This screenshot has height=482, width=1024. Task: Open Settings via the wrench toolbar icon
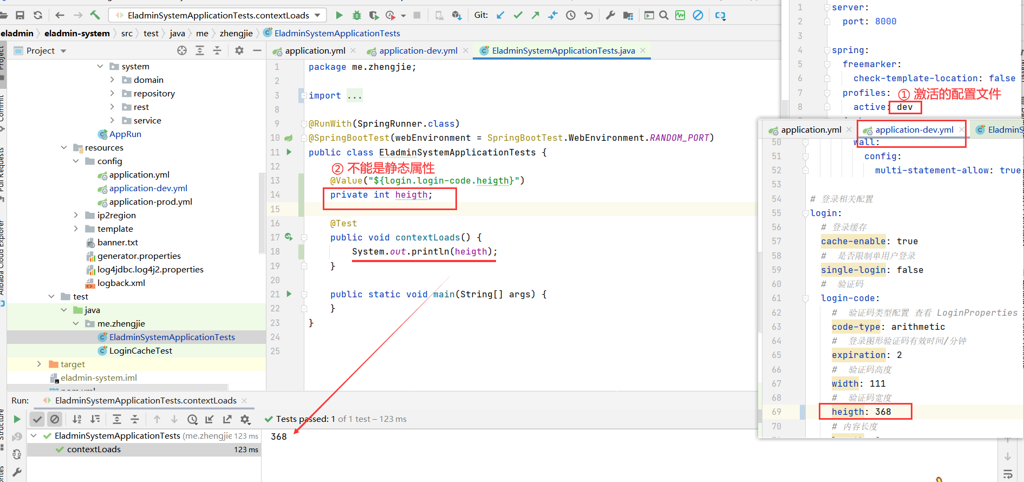coord(610,15)
